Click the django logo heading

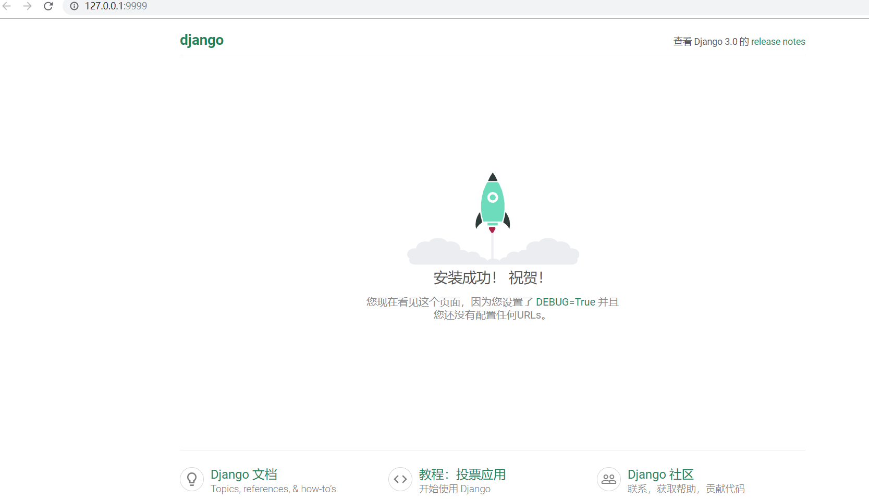coord(202,40)
